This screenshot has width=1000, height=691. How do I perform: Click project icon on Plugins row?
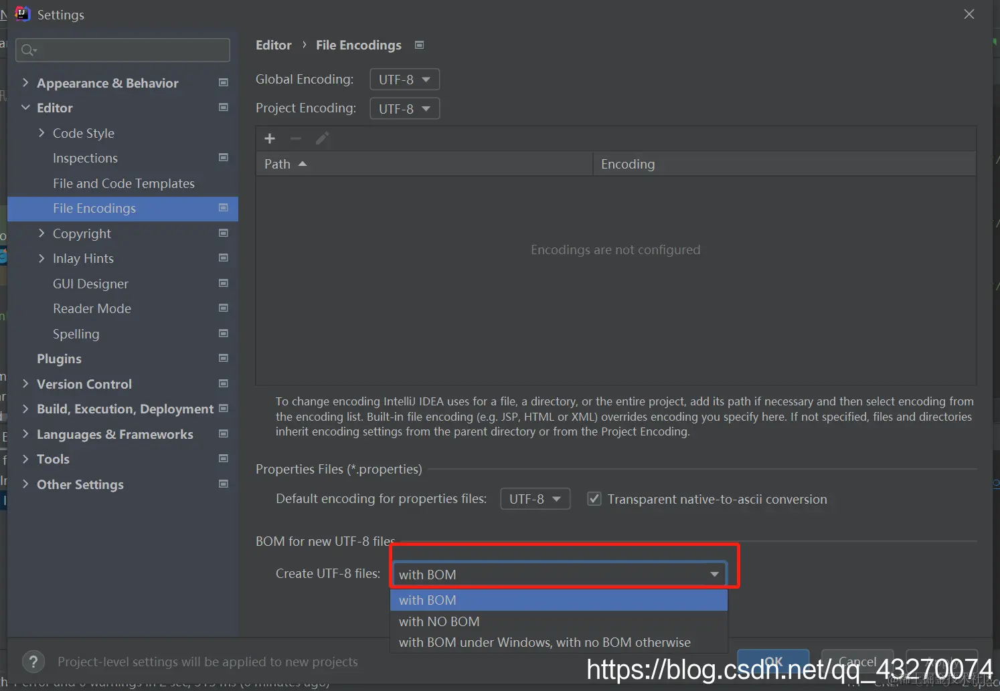pos(224,358)
